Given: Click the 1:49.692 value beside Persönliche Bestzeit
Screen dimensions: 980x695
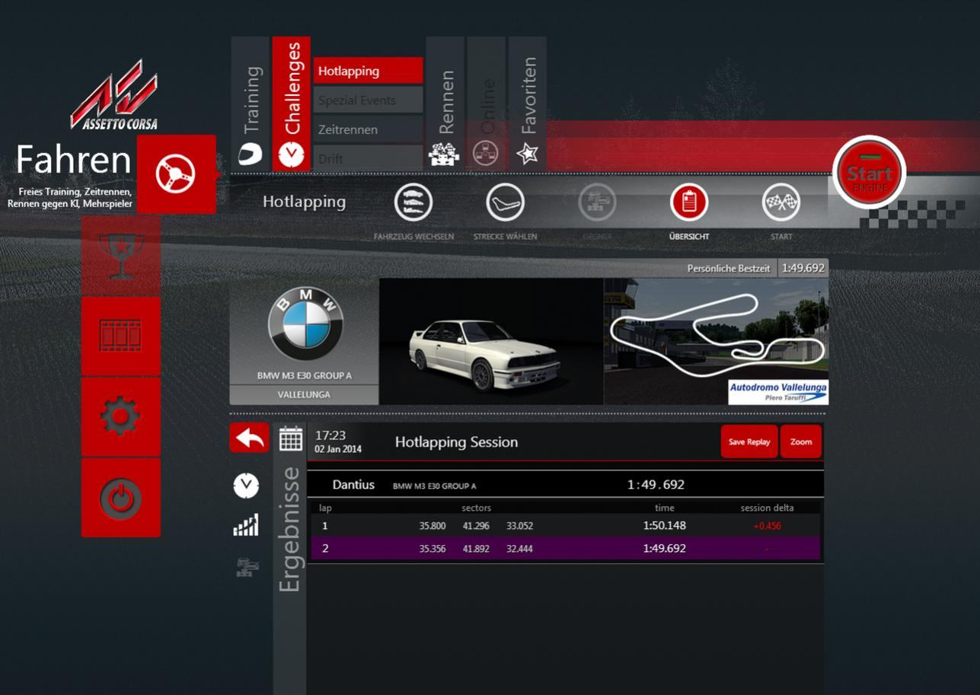Looking at the screenshot, I should coord(803,268).
